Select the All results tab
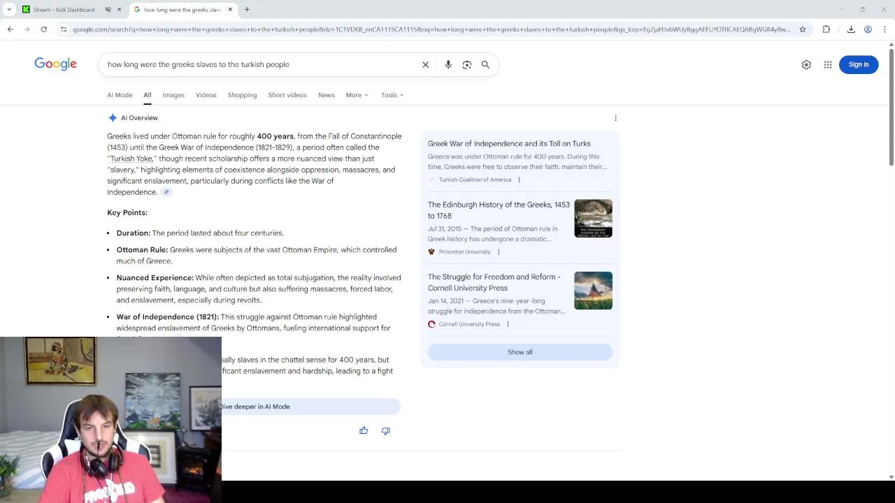Image resolution: width=895 pixels, height=503 pixels. (148, 95)
